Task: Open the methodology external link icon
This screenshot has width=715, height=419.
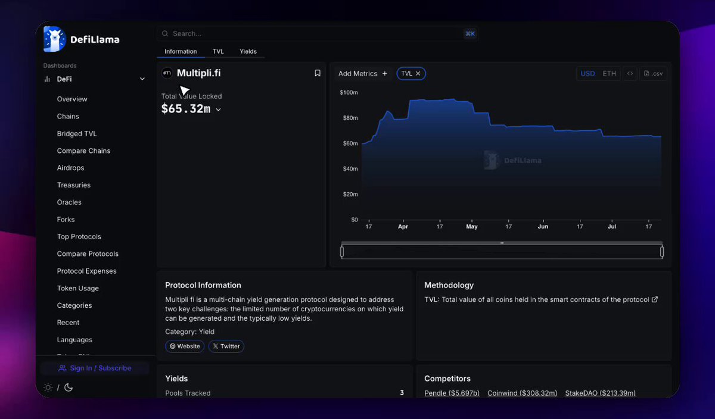Action: (x=655, y=299)
